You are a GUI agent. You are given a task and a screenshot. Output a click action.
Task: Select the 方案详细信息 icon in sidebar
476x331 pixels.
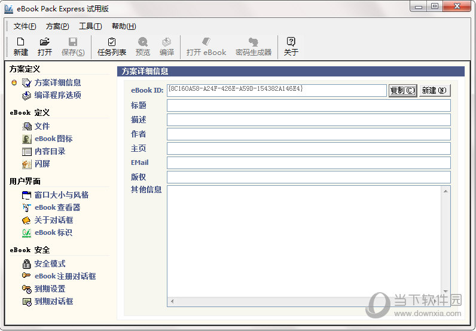[x=27, y=82]
